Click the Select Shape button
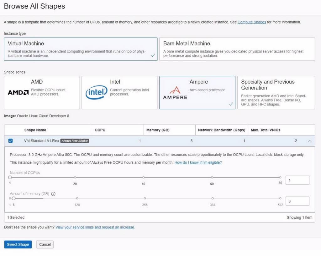 pyautogui.click(x=18, y=244)
